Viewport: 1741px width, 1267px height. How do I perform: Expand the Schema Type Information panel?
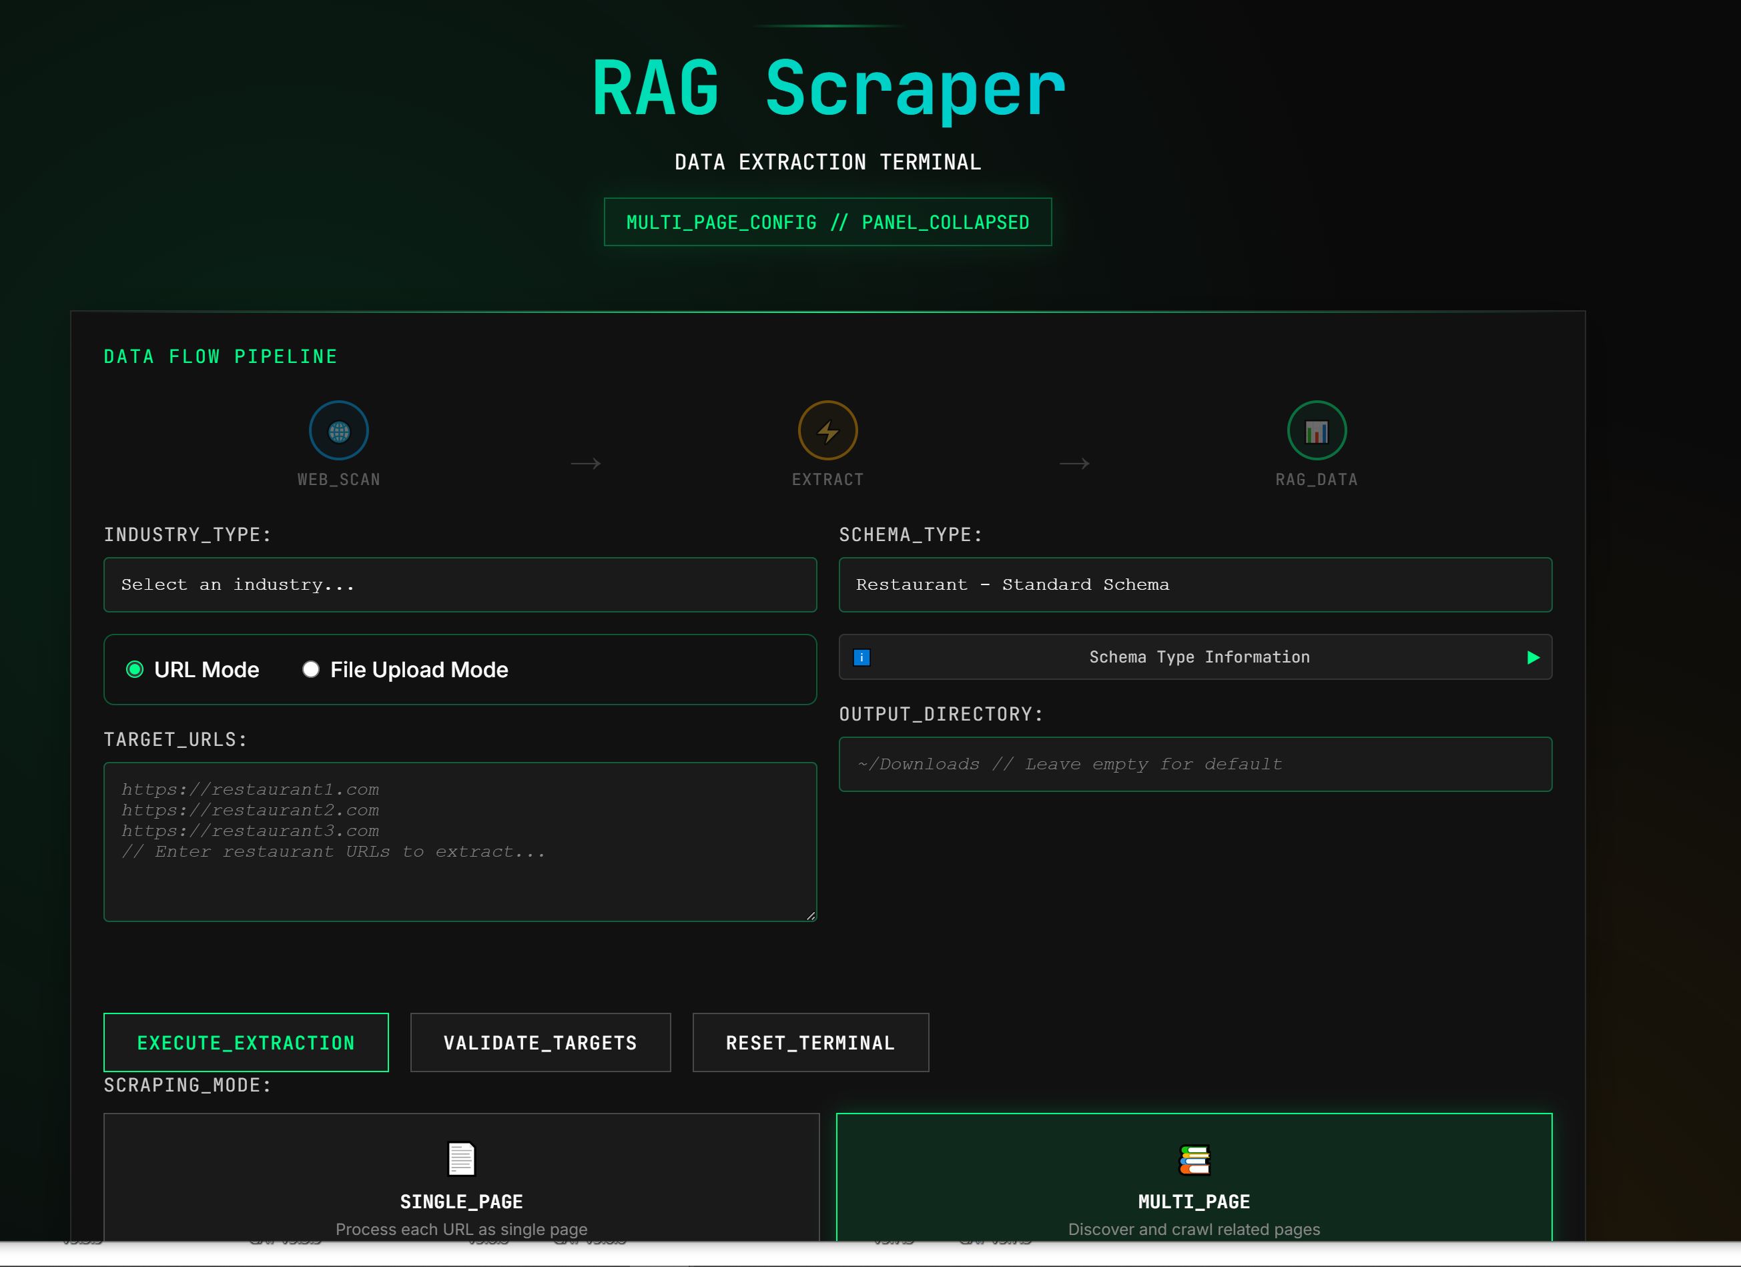[x=1195, y=657]
